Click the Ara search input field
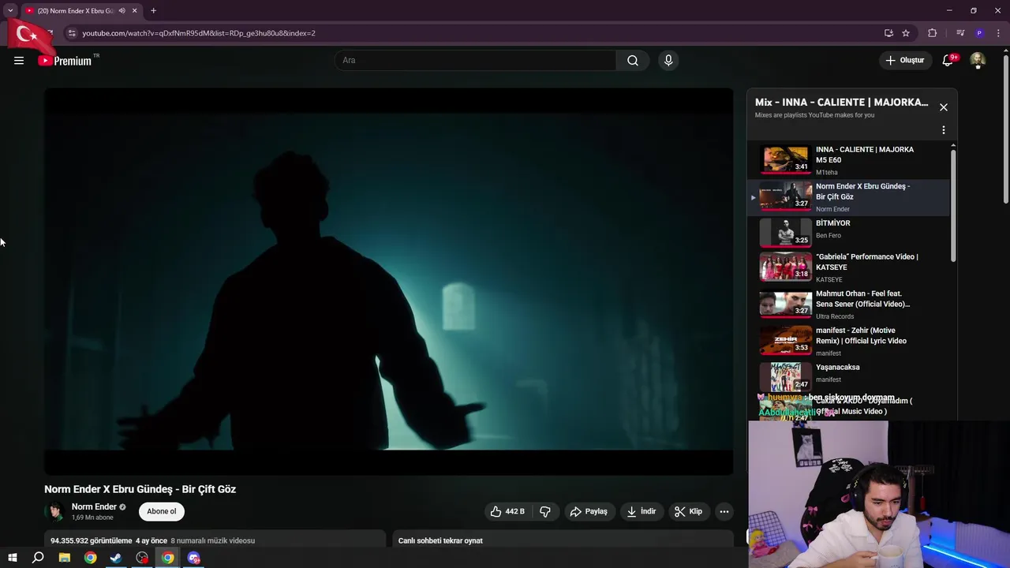The image size is (1010, 568). point(476,61)
